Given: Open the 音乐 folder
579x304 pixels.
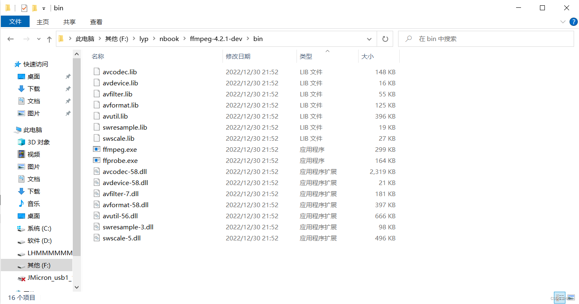Looking at the screenshot, I should (x=34, y=203).
